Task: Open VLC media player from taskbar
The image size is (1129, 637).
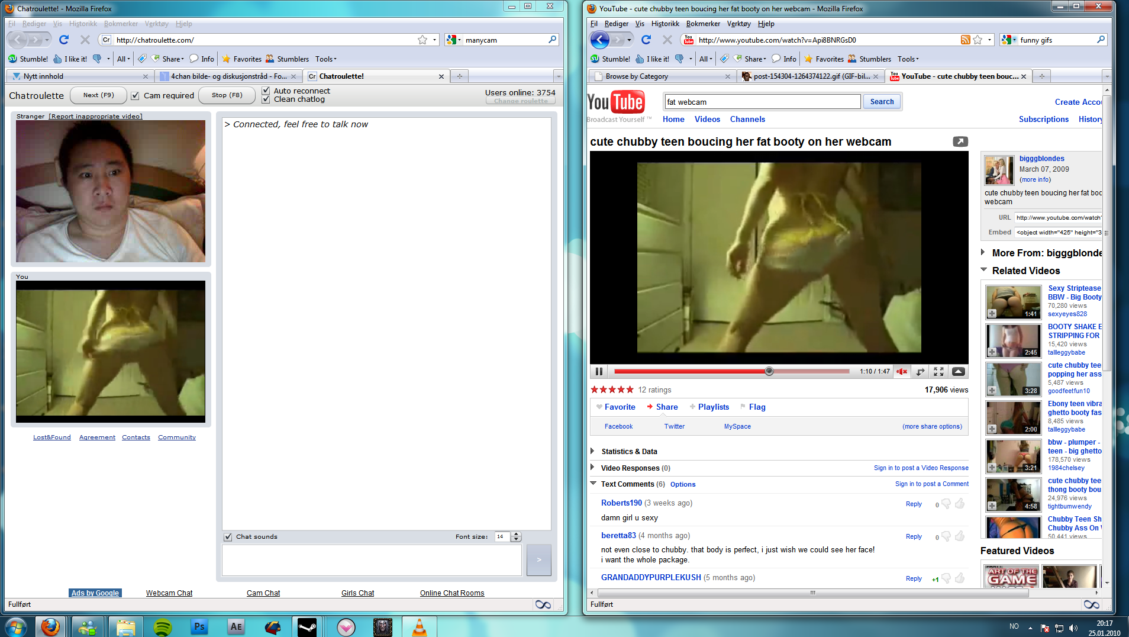Action: 419,627
